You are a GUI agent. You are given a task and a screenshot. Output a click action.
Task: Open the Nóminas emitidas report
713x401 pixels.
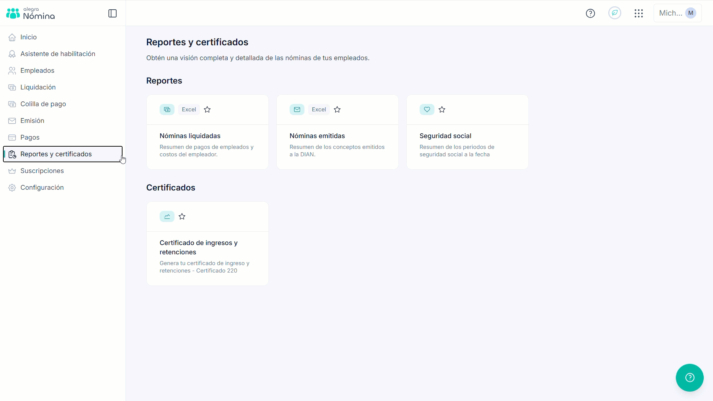pyautogui.click(x=338, y=132)
